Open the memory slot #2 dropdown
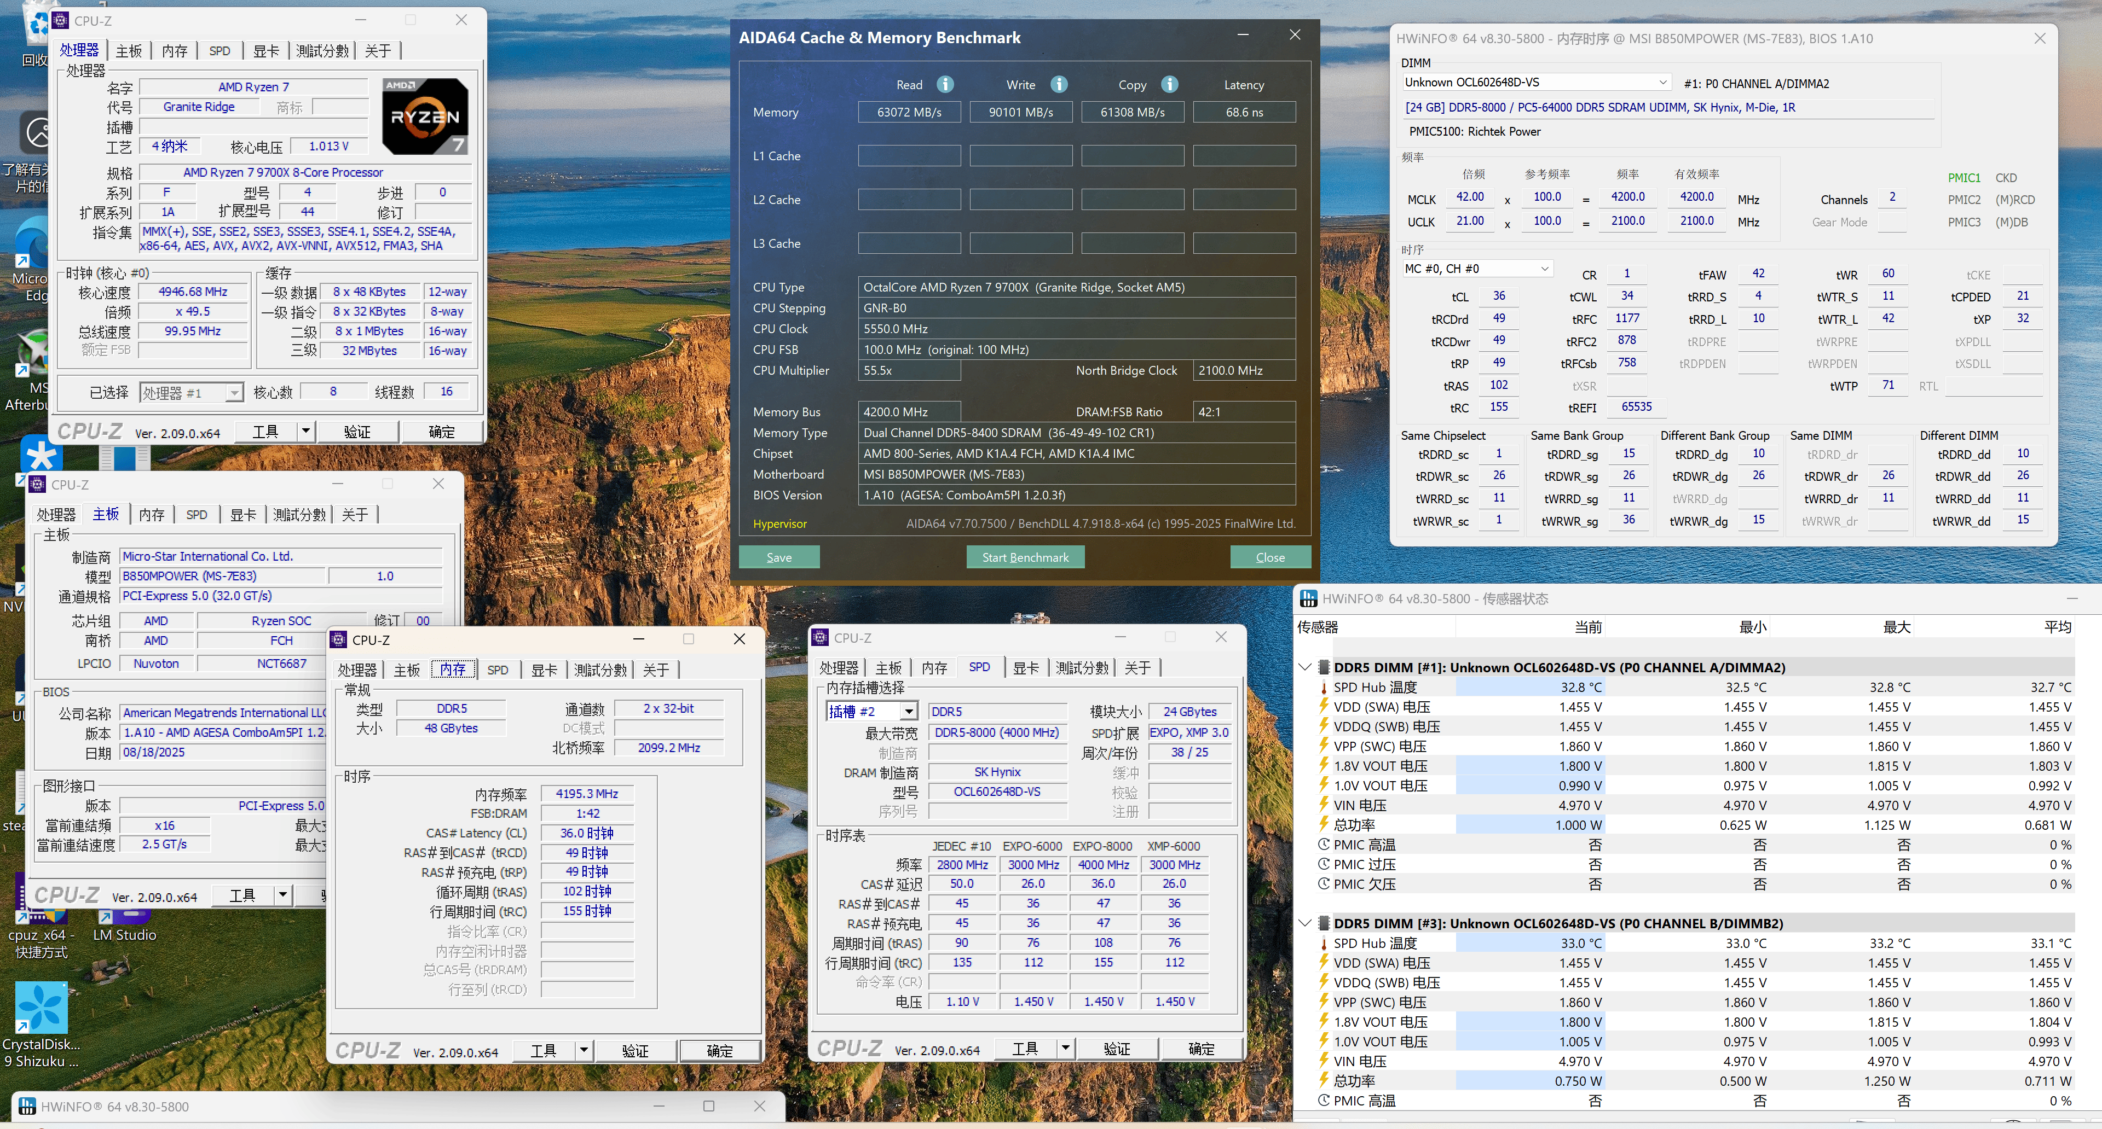Image resolution: width=2102 pixels, height=1129 pixels. [x=908, y=712]
